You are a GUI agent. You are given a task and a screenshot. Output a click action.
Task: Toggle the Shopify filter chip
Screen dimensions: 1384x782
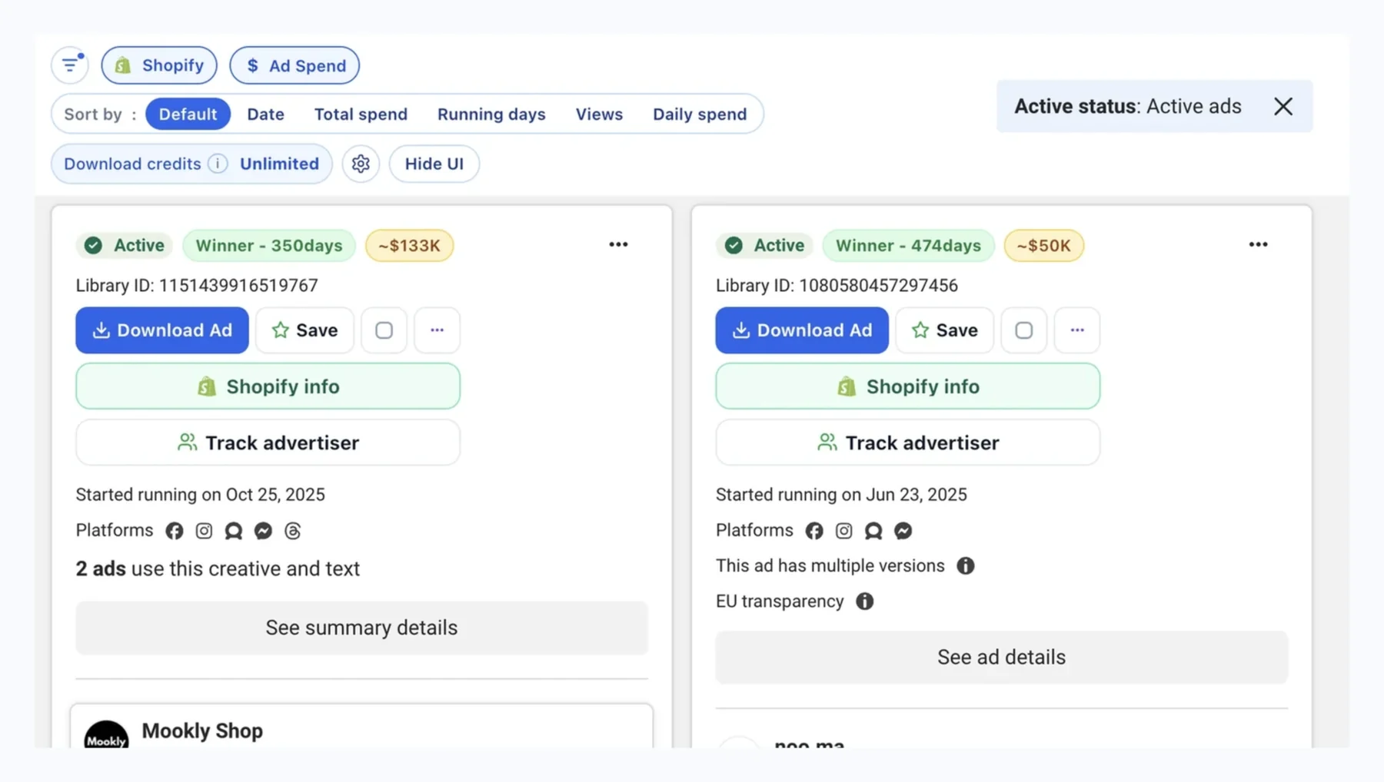click(159, 65)
